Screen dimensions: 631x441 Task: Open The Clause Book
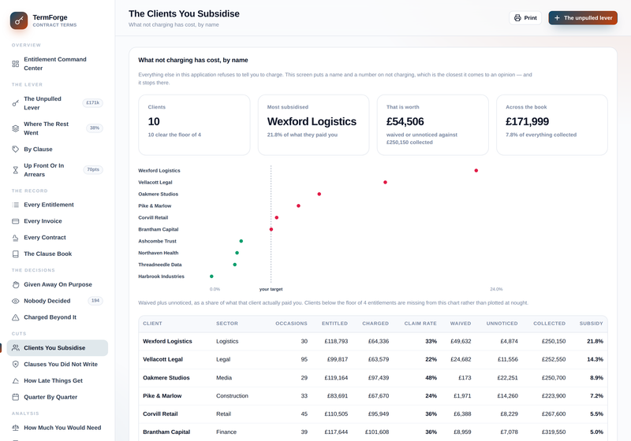coord(57,254)
